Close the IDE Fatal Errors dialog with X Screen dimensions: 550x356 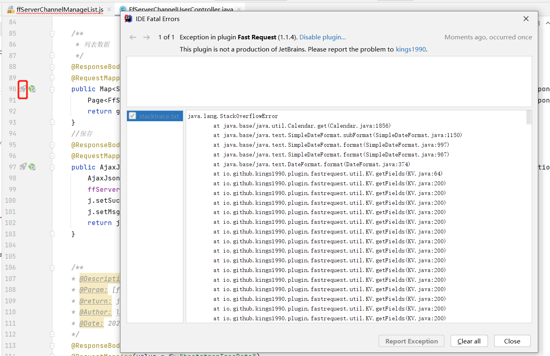click(x=526, y=19)
